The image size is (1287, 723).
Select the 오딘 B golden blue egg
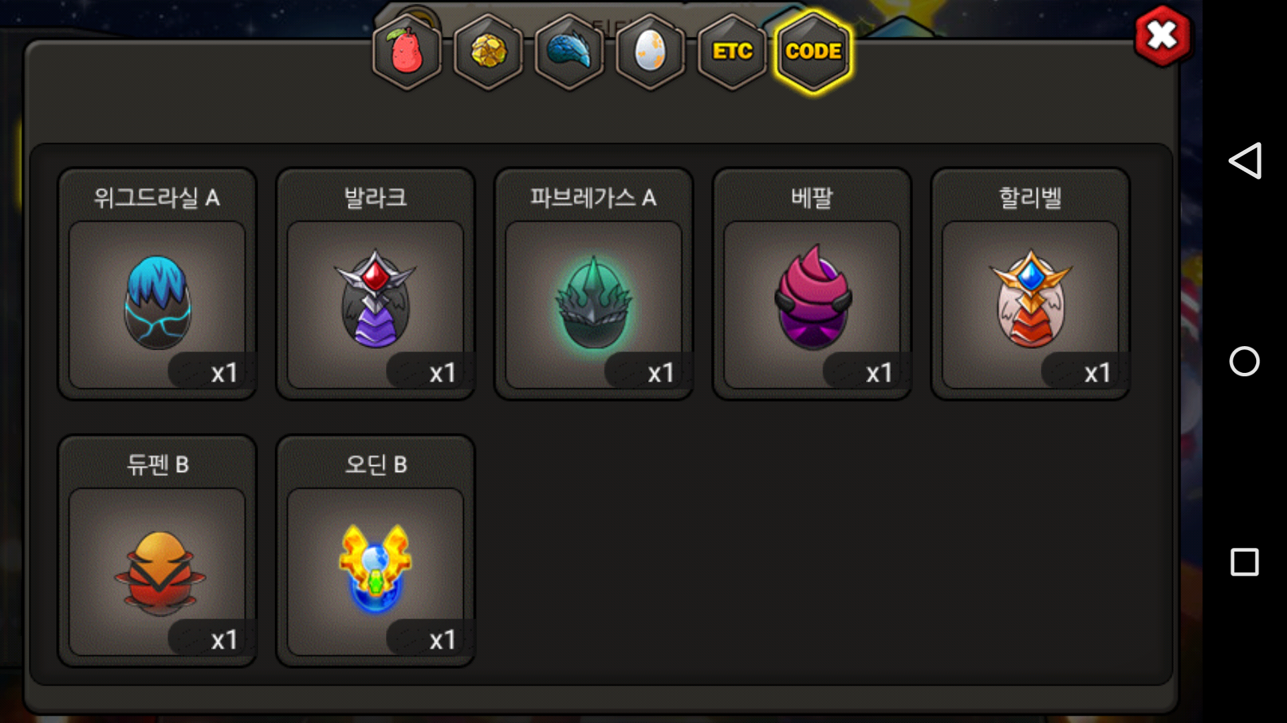375,572
